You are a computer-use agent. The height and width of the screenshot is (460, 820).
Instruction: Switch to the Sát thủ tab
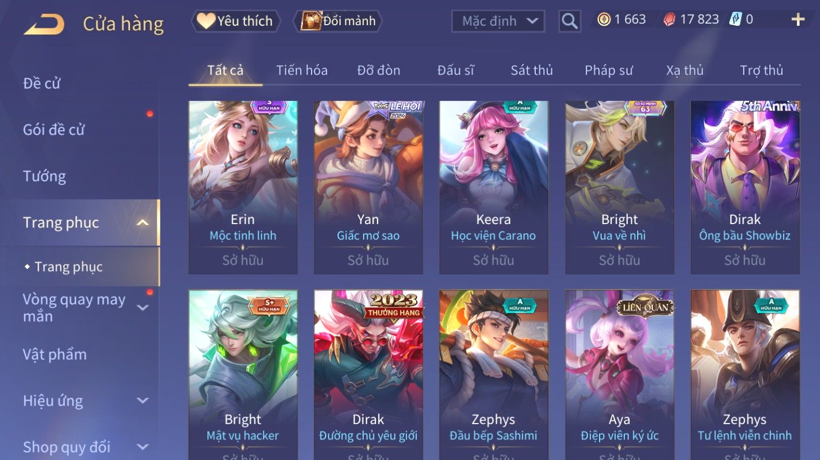click(531, 70)
